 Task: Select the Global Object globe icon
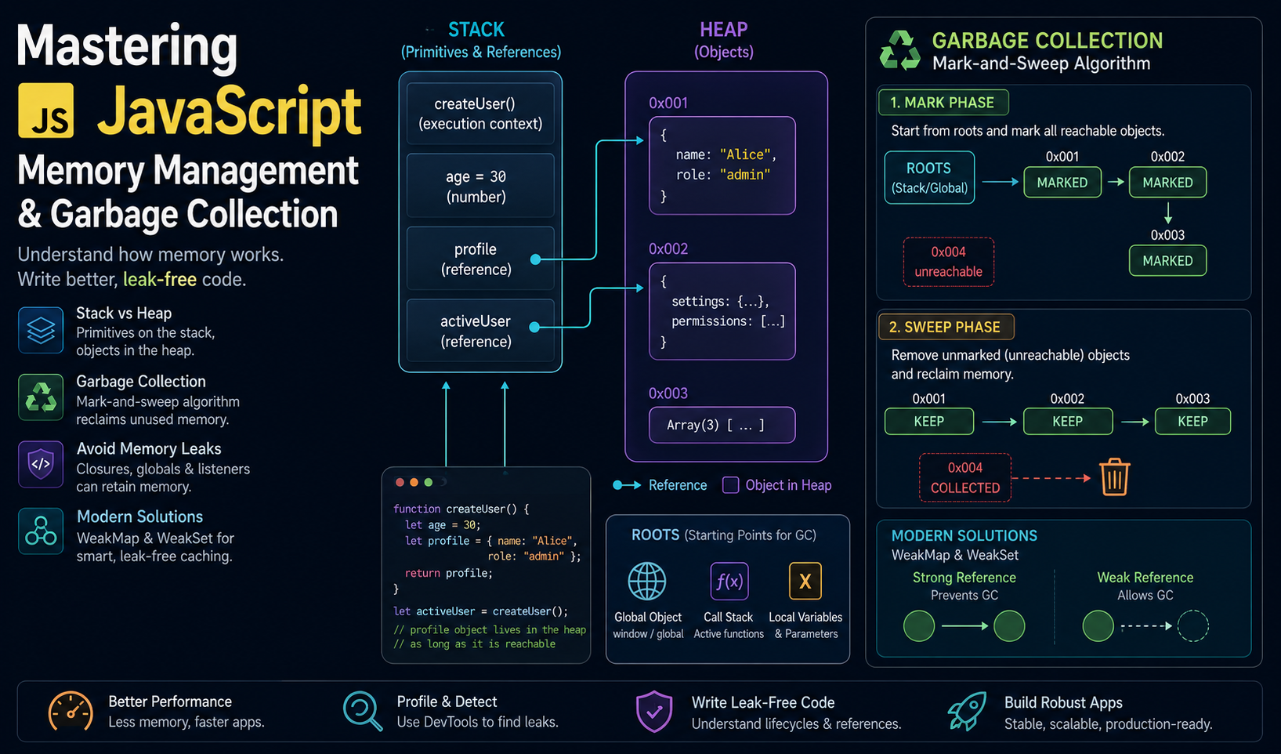point(647,582)
